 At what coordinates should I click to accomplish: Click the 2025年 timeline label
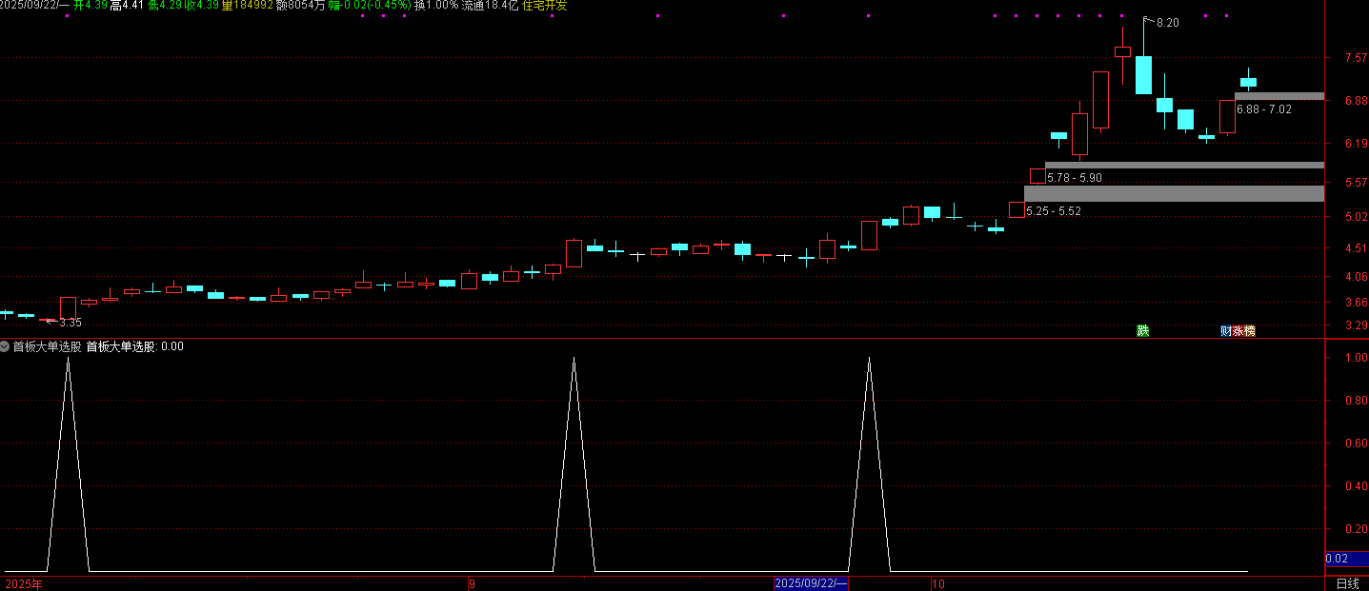click(24, 583)
